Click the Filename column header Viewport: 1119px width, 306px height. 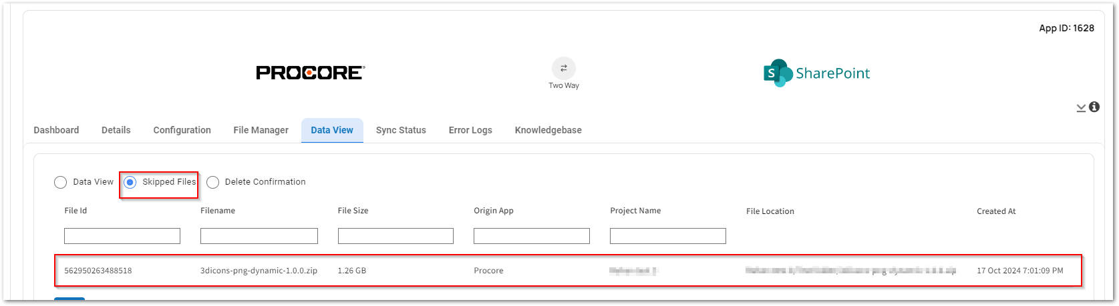(x=218, y=211)
